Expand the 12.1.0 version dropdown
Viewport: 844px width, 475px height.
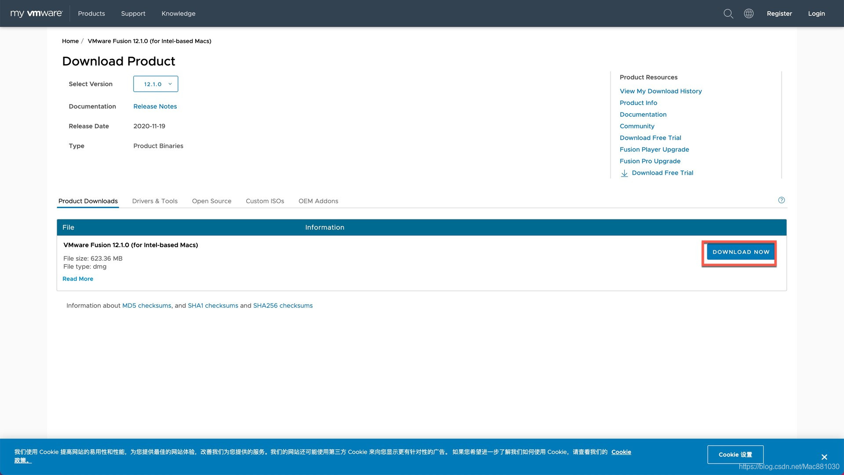coord(156,84)
